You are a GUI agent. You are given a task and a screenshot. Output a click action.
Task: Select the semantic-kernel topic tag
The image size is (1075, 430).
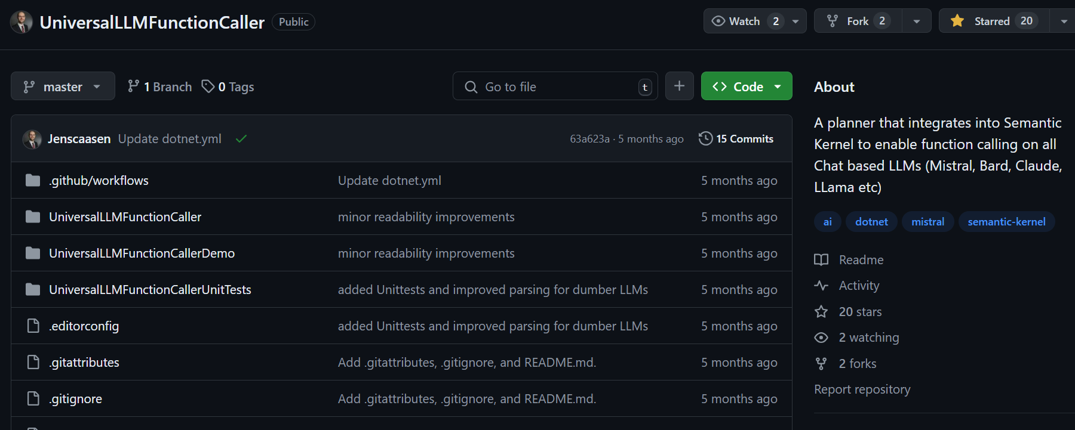pyautogui.click(x=1006, y=221)
